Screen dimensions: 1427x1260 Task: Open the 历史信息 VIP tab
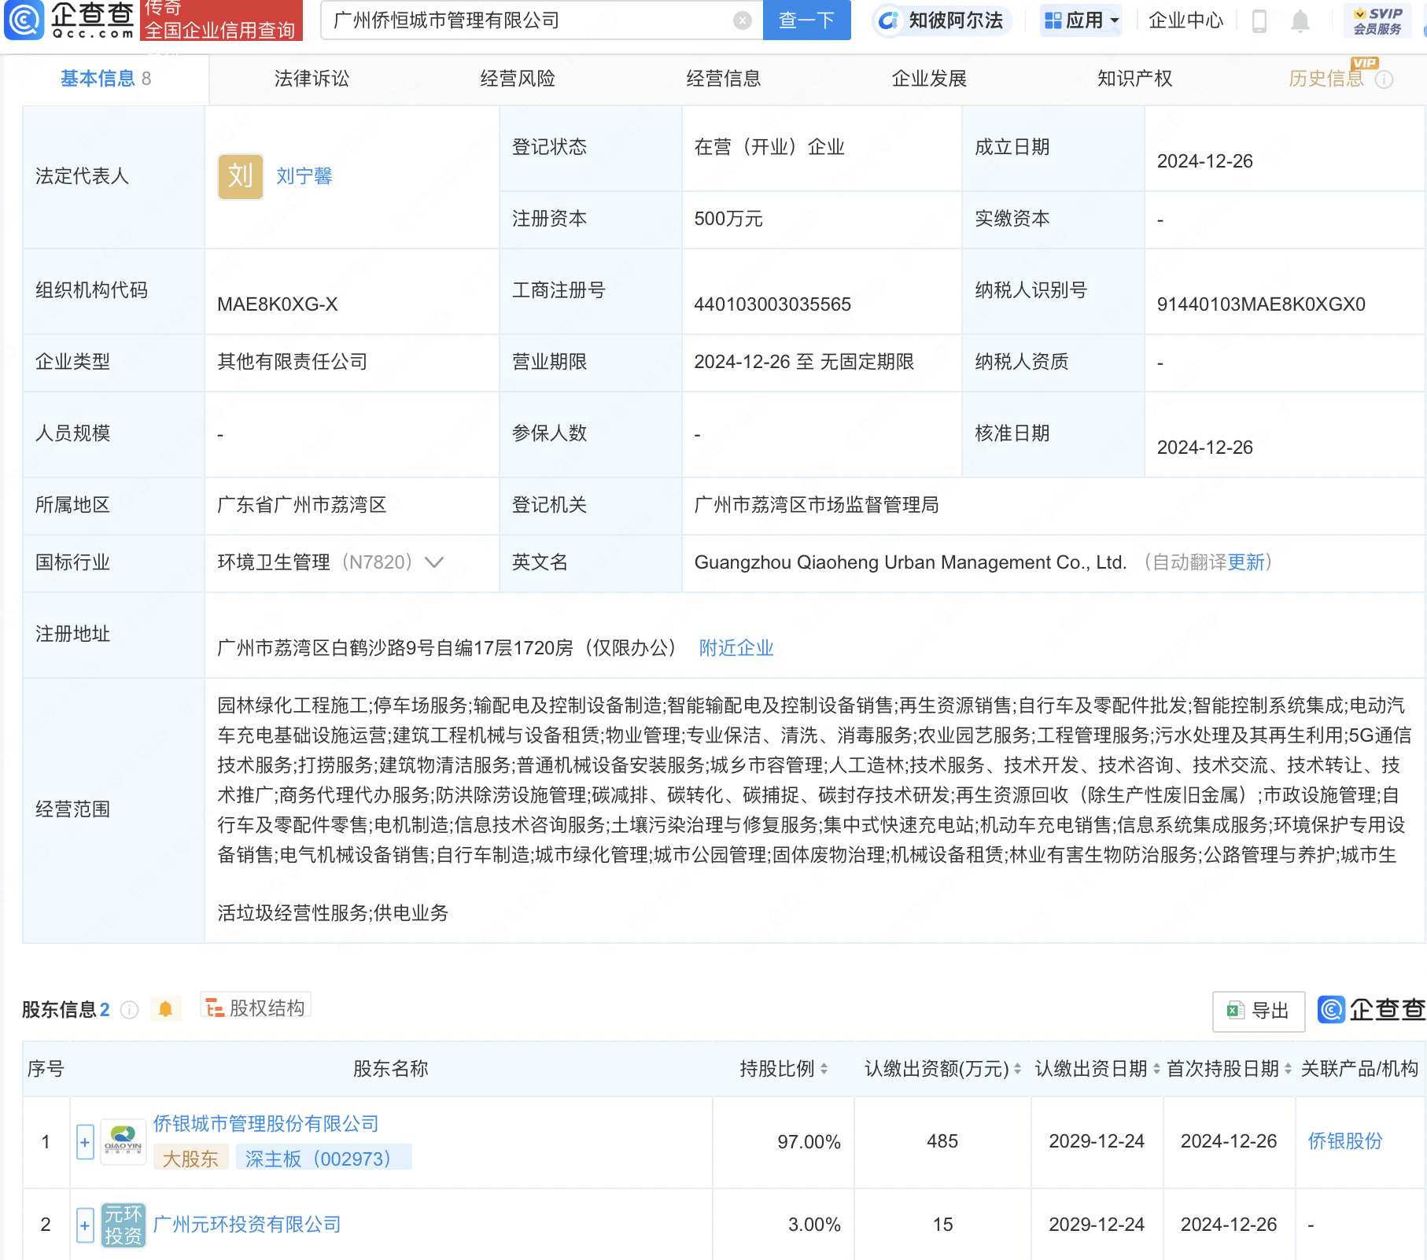pyautogui.click(x=1326, y=79)
